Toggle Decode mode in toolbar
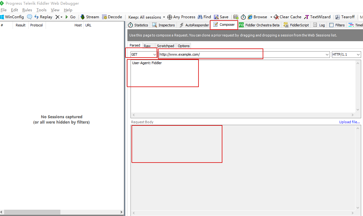The image size is (363, 216). coord(112,17)
